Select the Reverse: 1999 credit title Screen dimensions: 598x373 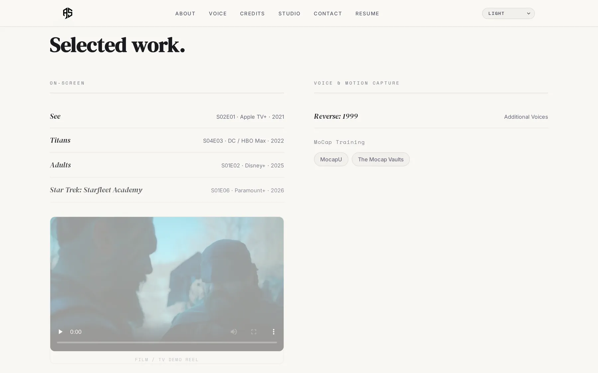click(336, 116)
